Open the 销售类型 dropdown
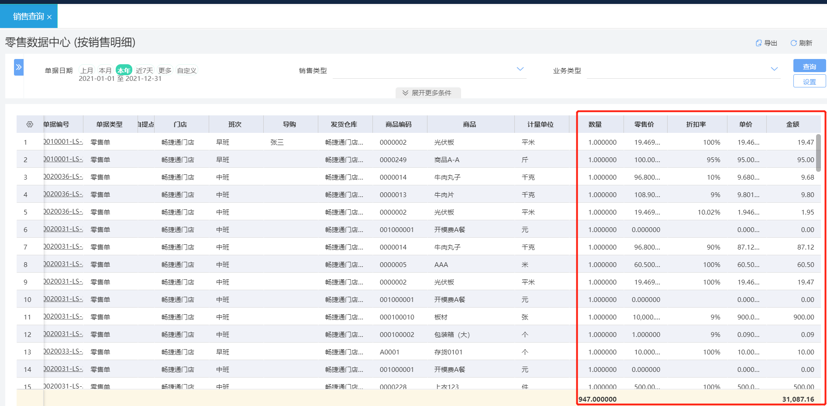This screenshot has height=406, width=827. click(x=429, y=70)
